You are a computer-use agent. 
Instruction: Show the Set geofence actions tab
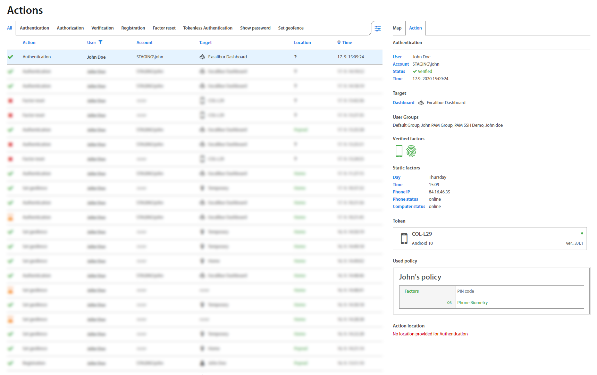[291, 28]
